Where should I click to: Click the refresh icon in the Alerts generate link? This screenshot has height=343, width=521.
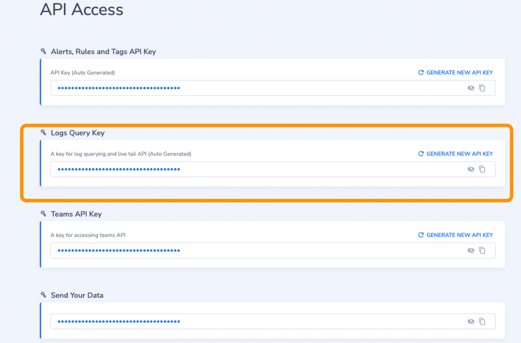[x=421, y=72]
